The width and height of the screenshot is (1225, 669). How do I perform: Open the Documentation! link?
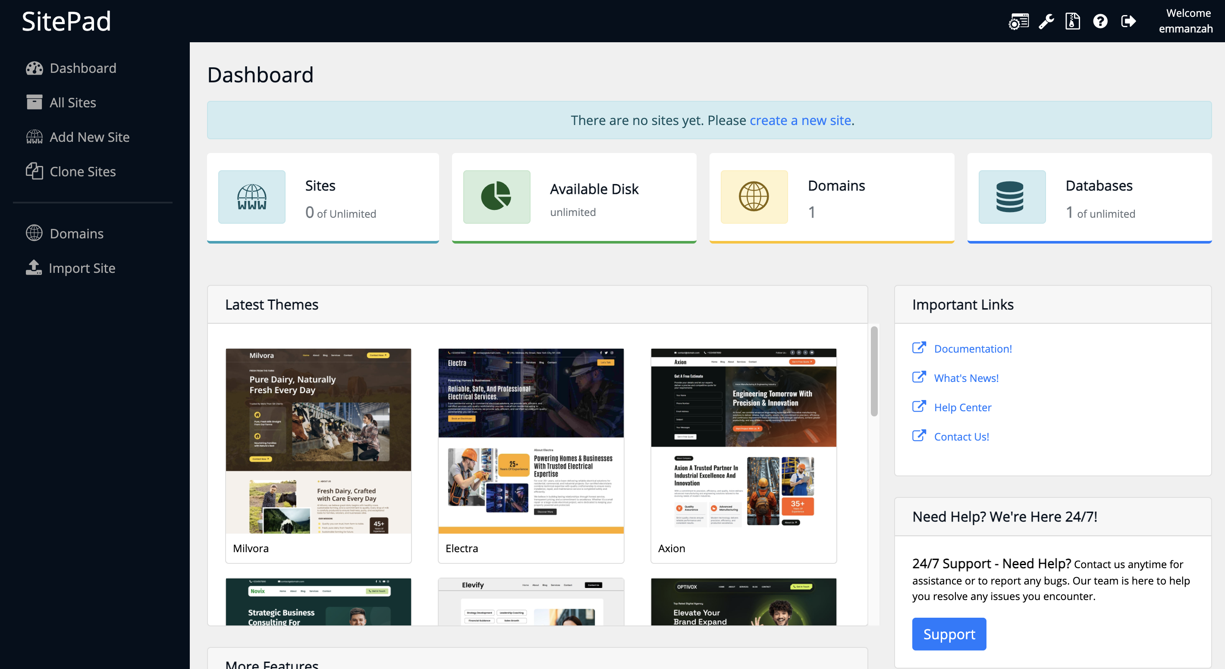[x=973, y=349]
